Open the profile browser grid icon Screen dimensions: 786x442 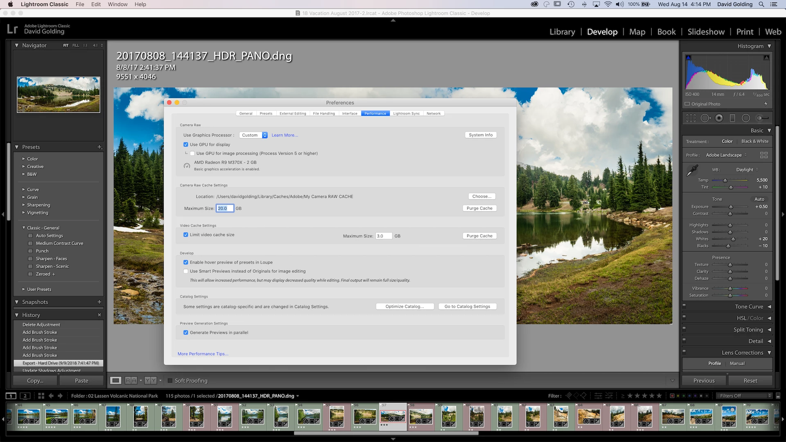764,155
